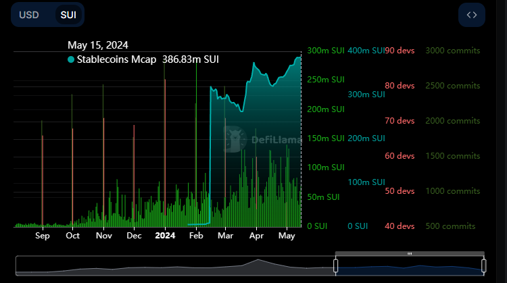The image size is (507, 283).
Task: Click the May 15, 2024 tooltip date
Action: coord(98,45)
